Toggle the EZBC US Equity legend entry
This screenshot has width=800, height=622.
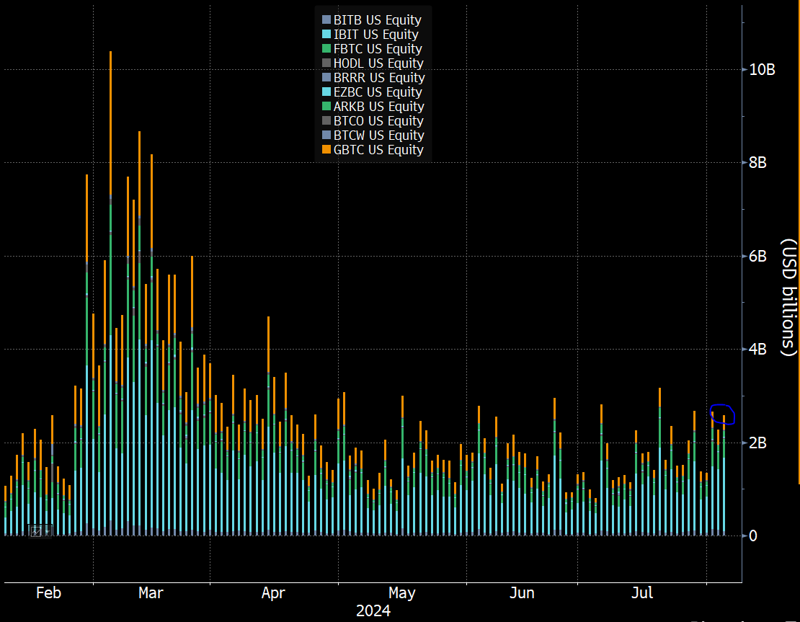[378, 92]
